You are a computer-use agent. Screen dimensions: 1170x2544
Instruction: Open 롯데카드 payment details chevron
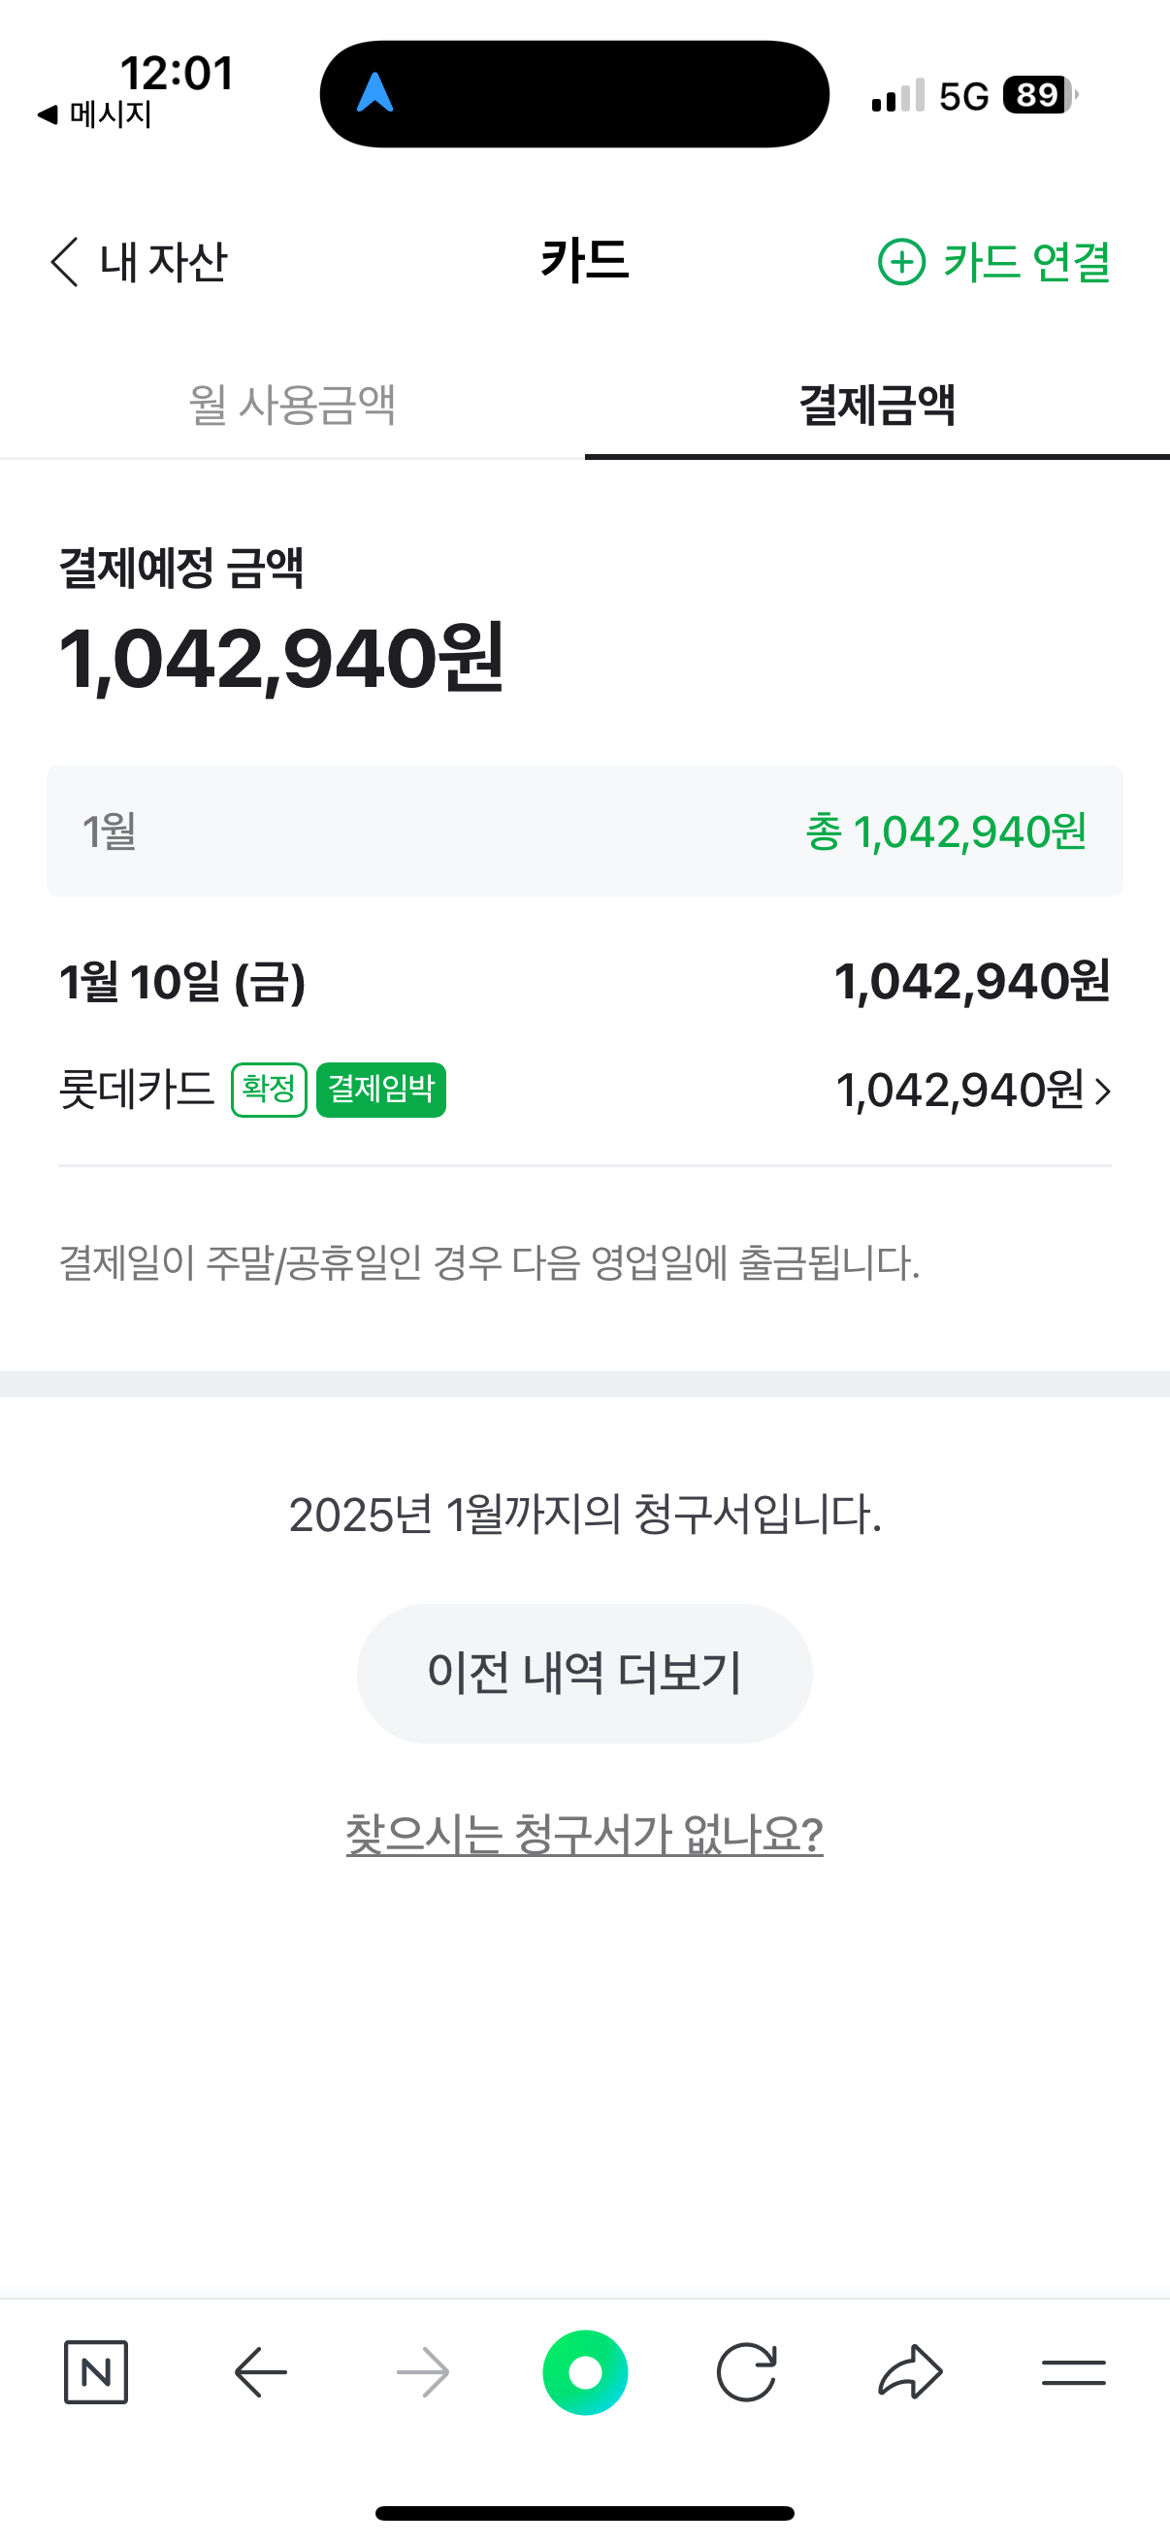click(1103, 1092)
